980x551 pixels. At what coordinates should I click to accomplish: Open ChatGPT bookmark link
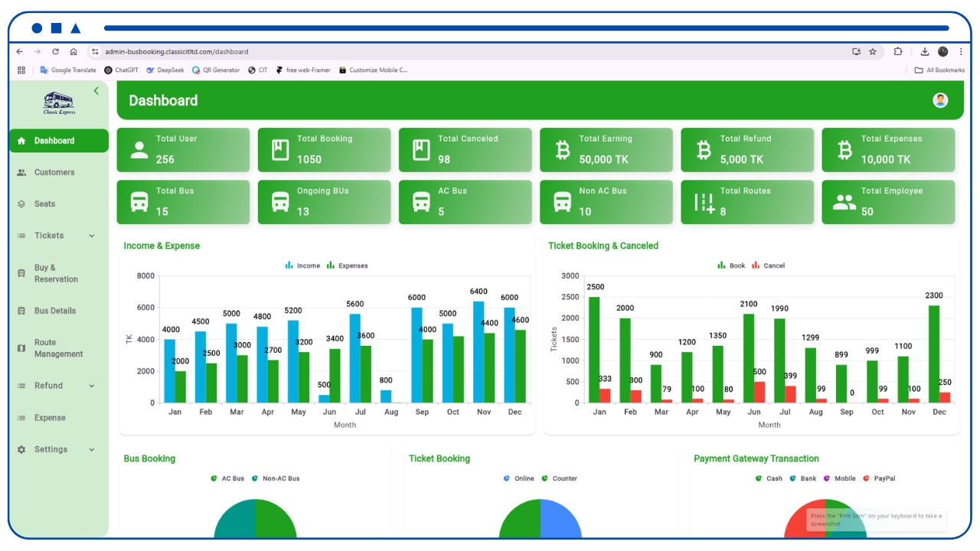click(121, 70)
